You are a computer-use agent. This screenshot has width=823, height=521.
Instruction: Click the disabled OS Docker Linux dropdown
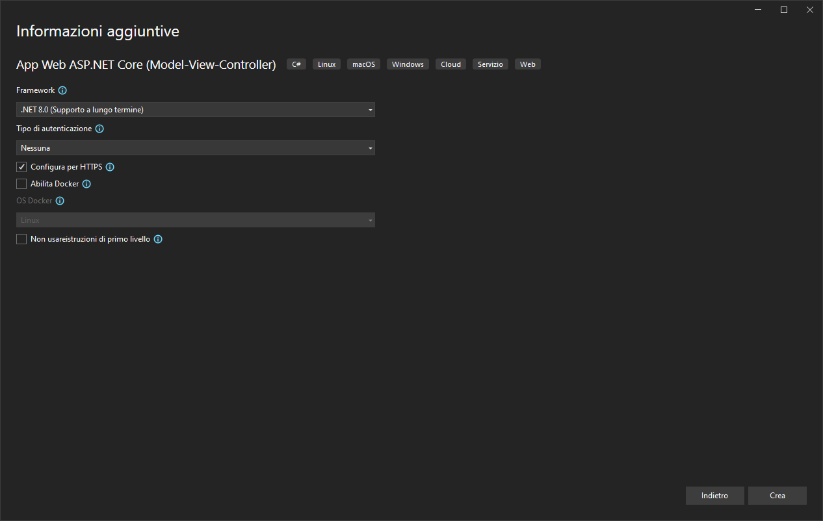(196, 220)
